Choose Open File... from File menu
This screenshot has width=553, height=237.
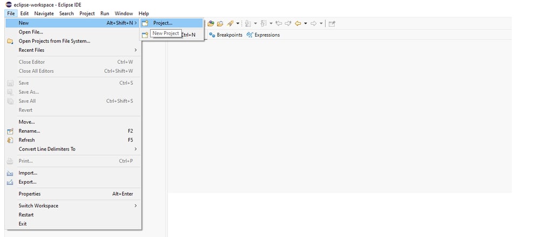73,32
